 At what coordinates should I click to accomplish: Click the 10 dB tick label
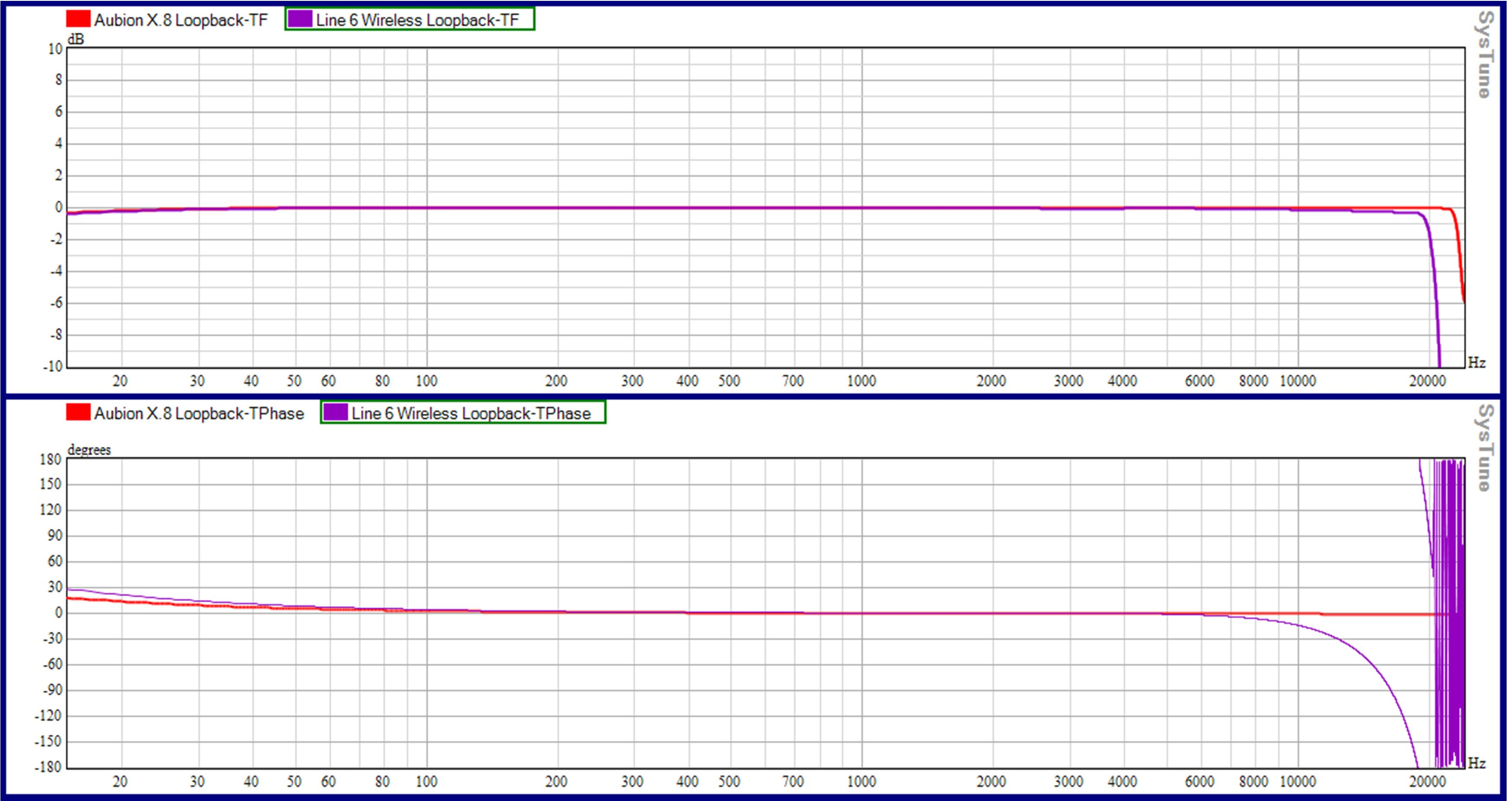55,49
